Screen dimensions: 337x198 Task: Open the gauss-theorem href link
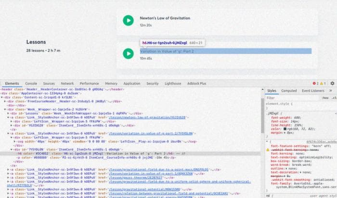click(x=136, y=178)
